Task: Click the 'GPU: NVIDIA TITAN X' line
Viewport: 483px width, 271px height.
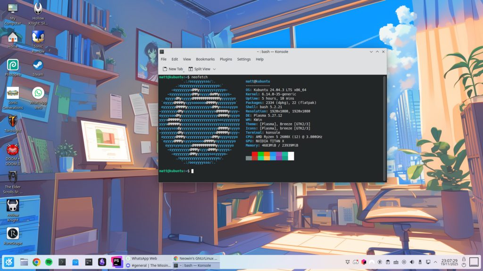Action: pos(265,141)
